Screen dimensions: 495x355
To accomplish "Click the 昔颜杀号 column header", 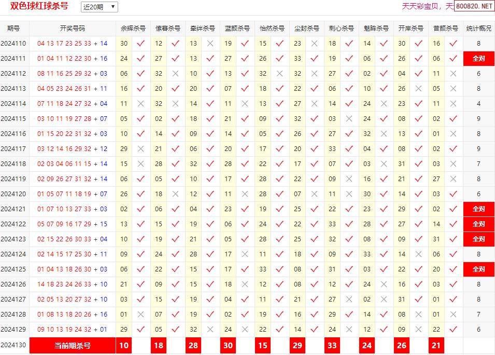I will click(x=446, y=29).
